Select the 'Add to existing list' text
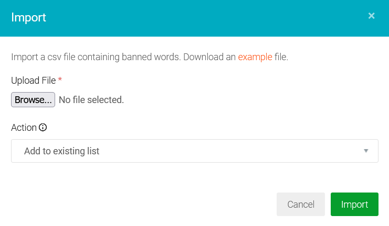Image resolution: width=389 pixels, height=226 pixels. 62,151
